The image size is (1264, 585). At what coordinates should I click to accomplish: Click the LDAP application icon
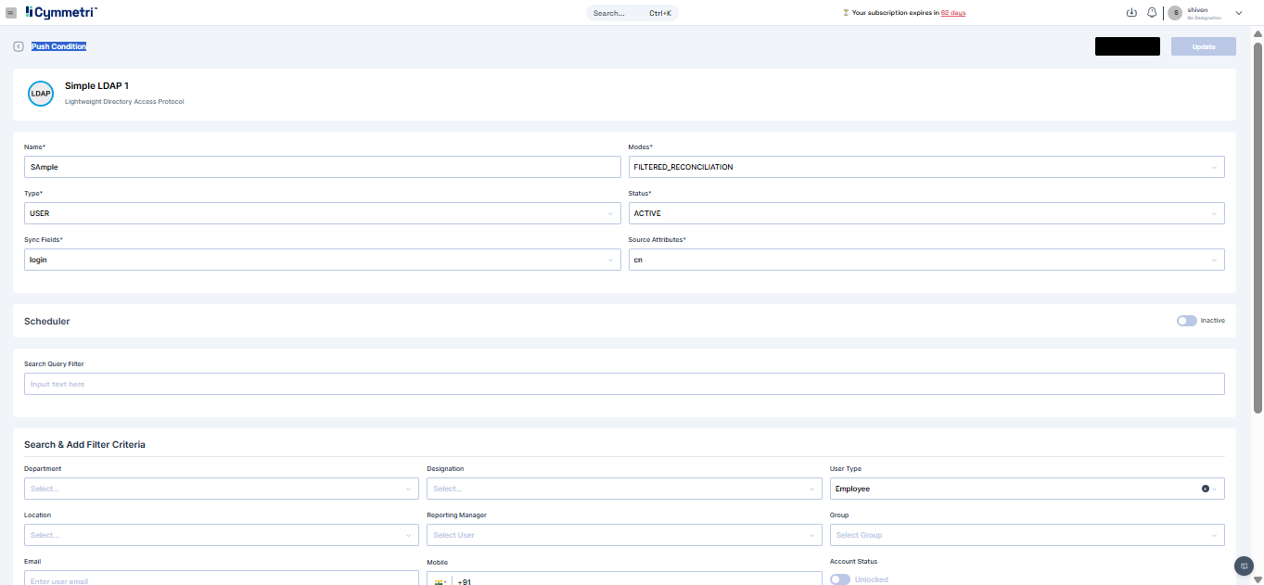click(x=41, y=94)
